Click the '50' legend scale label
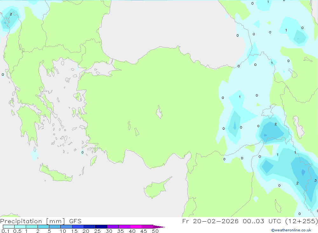This screenshot has height=233, width=318. coord(156,231)
